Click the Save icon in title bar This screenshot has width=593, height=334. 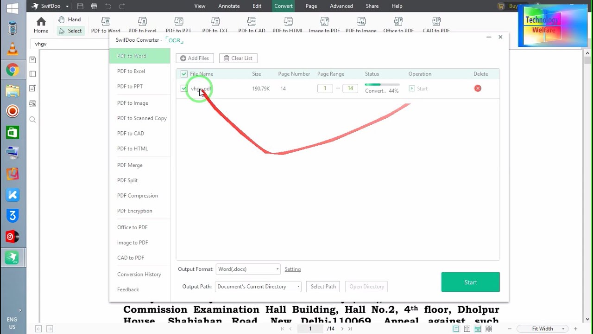click(x=80, y=6)
